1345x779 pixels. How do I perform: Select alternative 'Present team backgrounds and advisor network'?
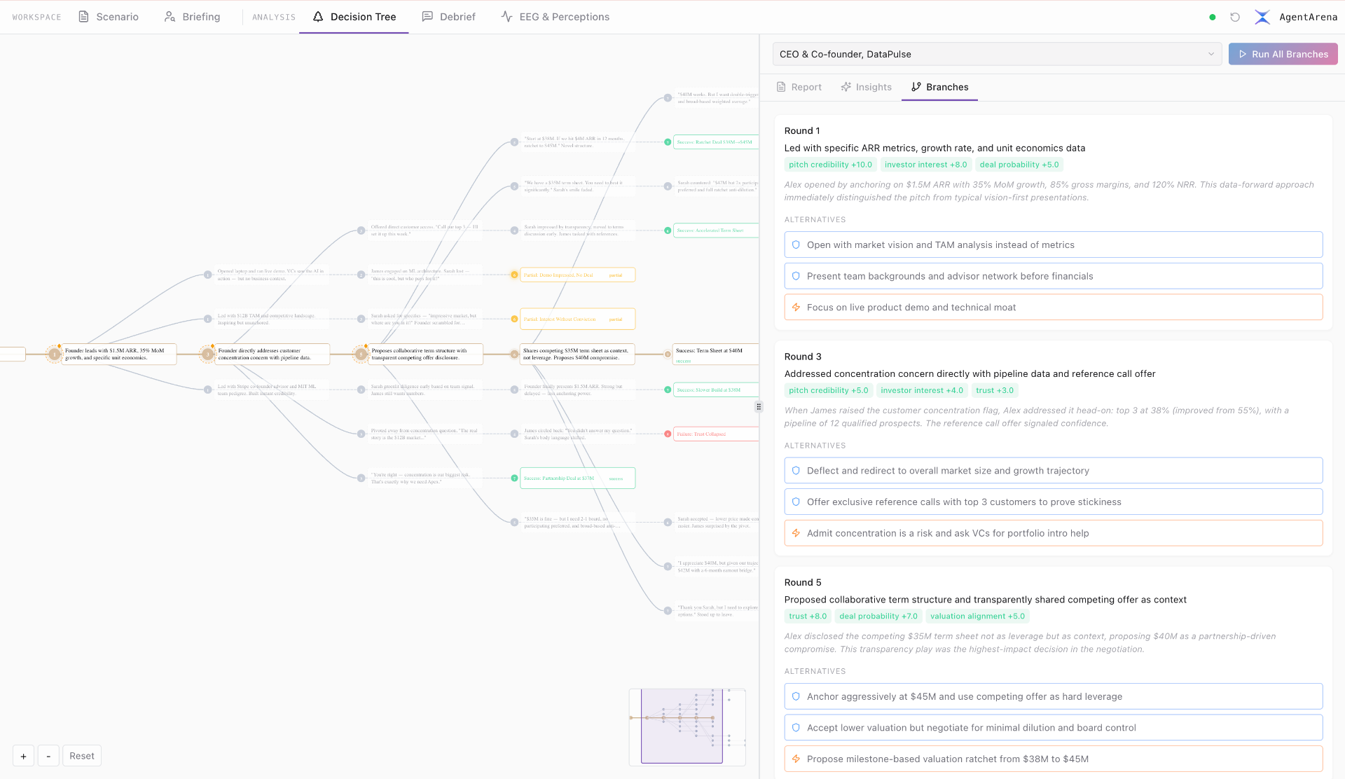(x=1053, y=276)
